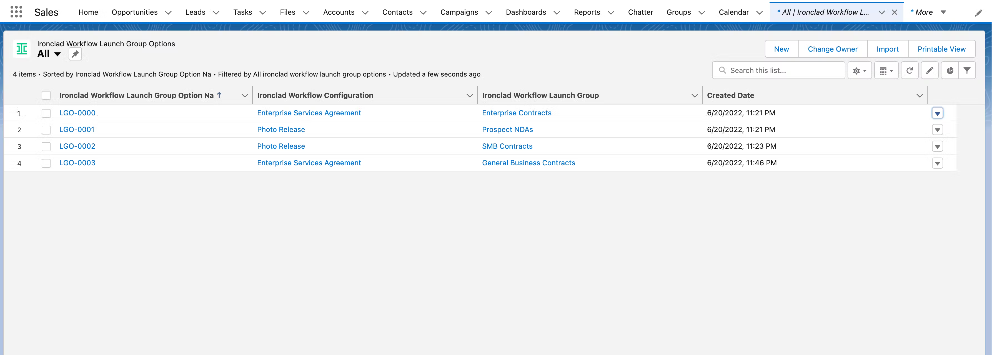
Task: Open the Enterprise Contracts launch group
Action: 516,113
